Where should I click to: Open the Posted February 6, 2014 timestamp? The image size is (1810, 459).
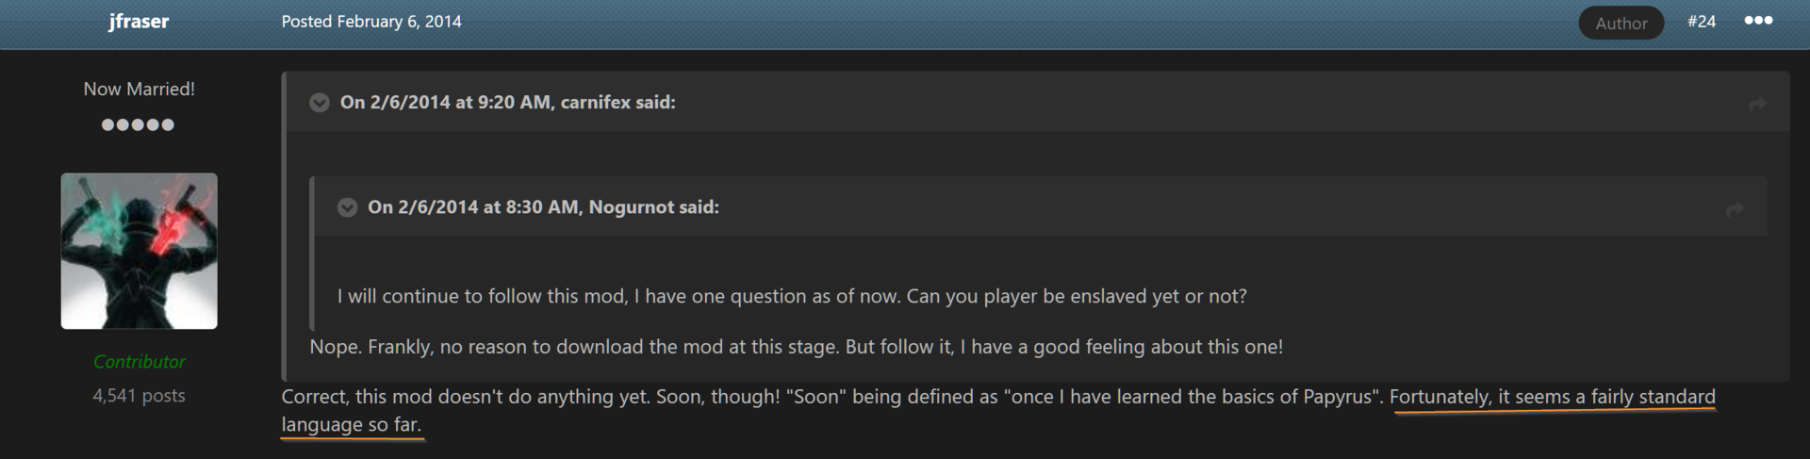point(371,21)
